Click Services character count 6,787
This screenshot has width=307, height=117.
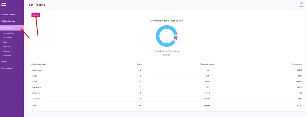[x=207, y=99]
